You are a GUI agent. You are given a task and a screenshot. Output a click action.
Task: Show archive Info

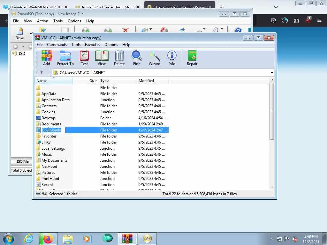pyautogui.click(x=172, y=58)
